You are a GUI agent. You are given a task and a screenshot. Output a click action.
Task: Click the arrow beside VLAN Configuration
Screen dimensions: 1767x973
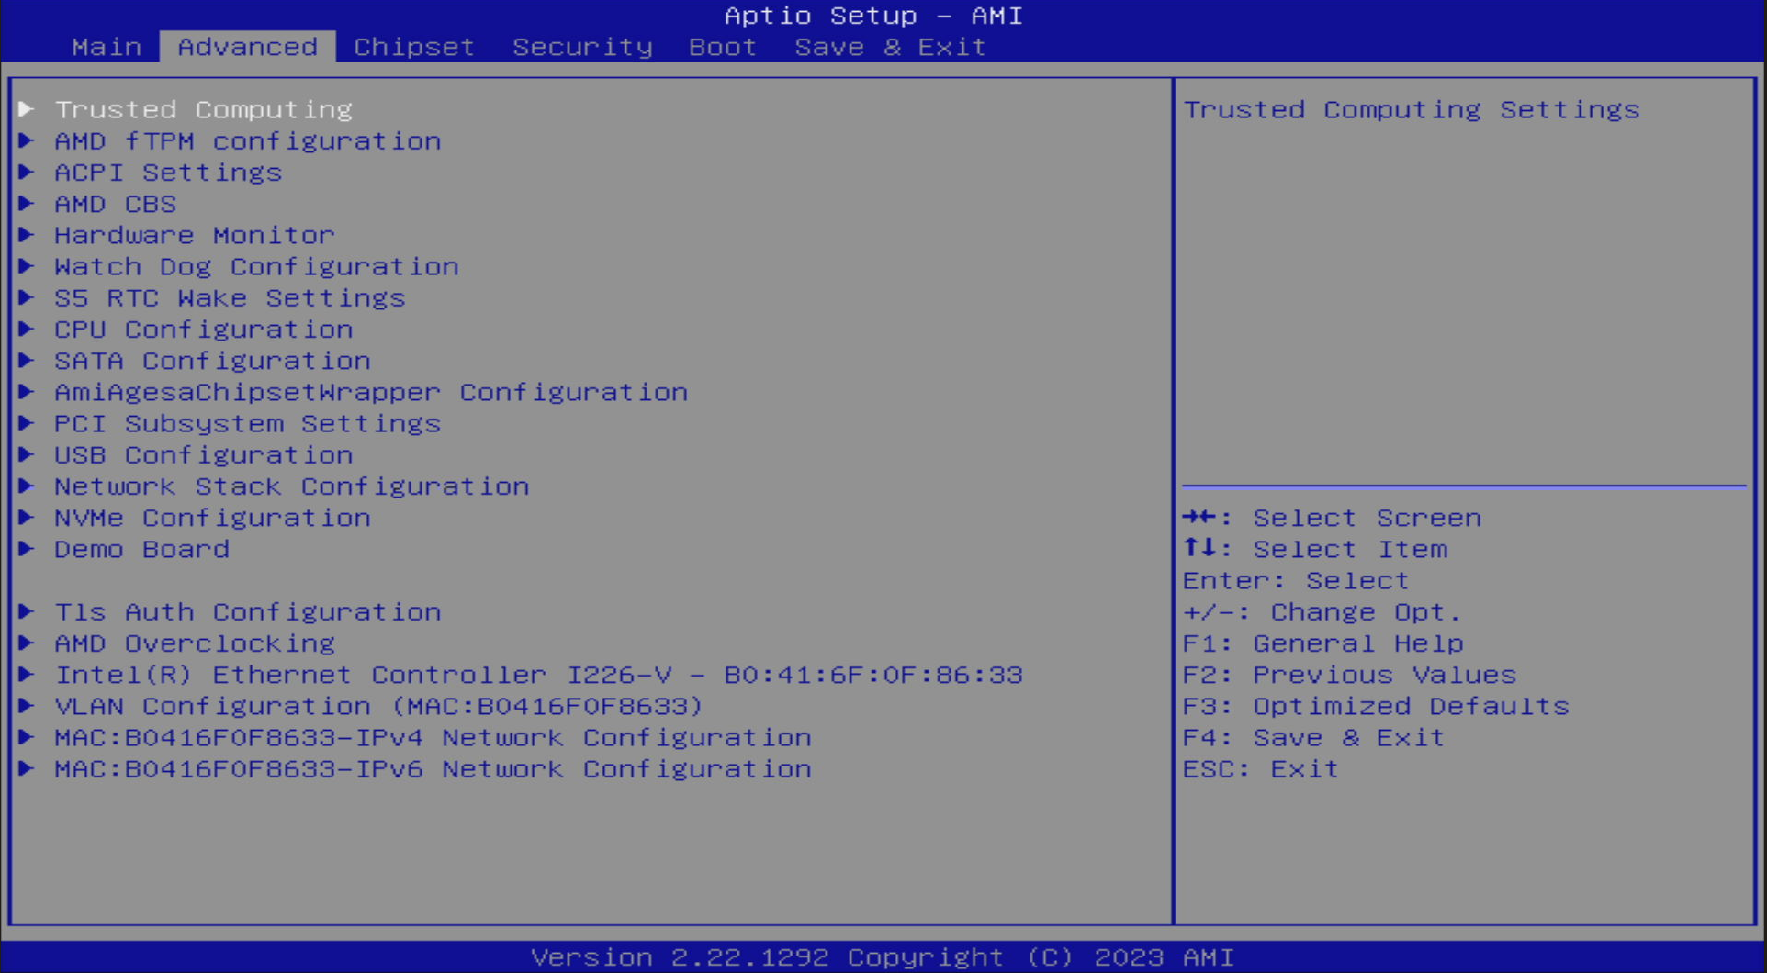[27, 705]
